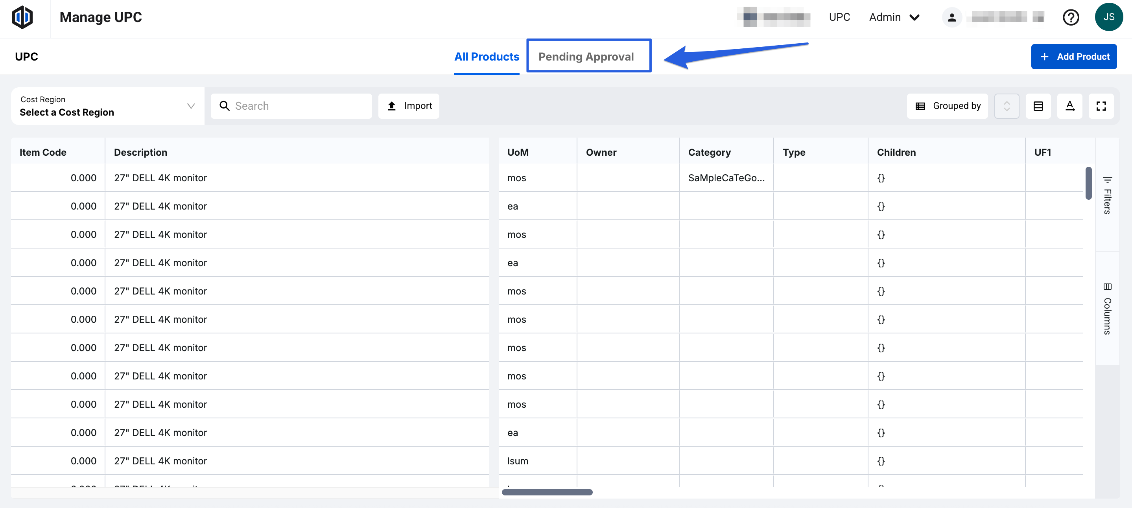Toggle the group sort order arrows
The width and height of the screenshot is (1132, 508).
[x=1006, y=106]
